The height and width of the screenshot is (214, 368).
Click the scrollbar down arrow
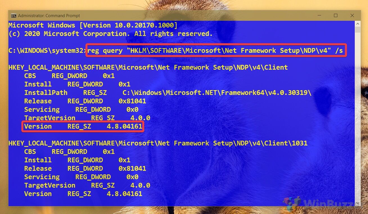point(358,203)
